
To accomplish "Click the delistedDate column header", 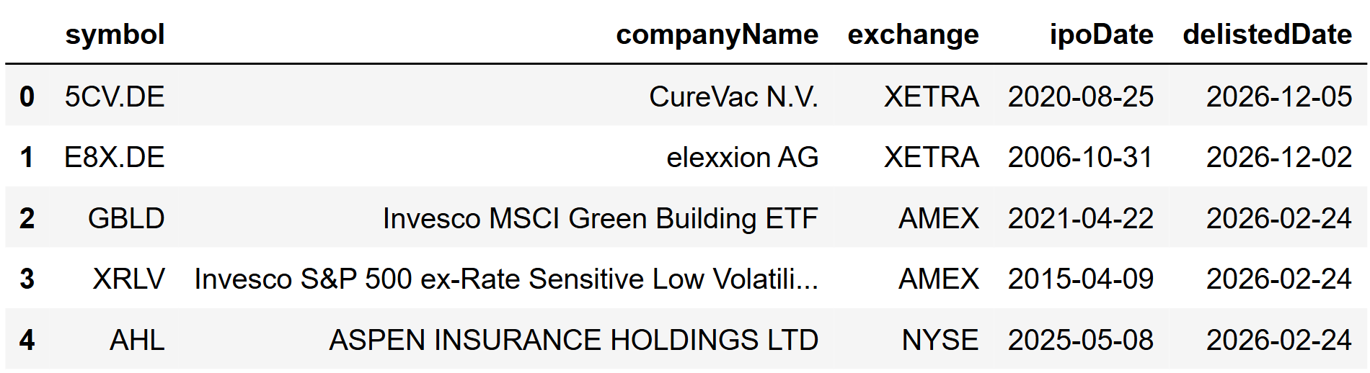I will click(1267, 35).
